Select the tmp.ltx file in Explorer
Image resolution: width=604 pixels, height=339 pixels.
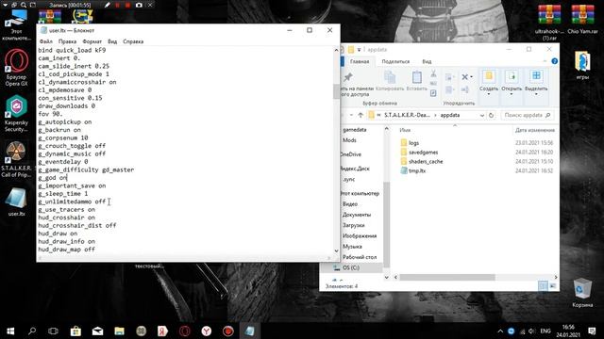[x=417, y=170]
